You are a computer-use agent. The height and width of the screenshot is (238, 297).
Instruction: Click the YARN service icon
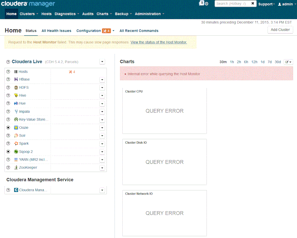pyautogui.click(x=16, y=160)
